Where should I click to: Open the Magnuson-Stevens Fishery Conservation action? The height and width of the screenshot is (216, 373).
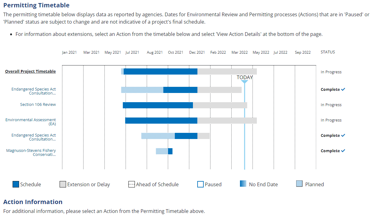tap(31, 152)
